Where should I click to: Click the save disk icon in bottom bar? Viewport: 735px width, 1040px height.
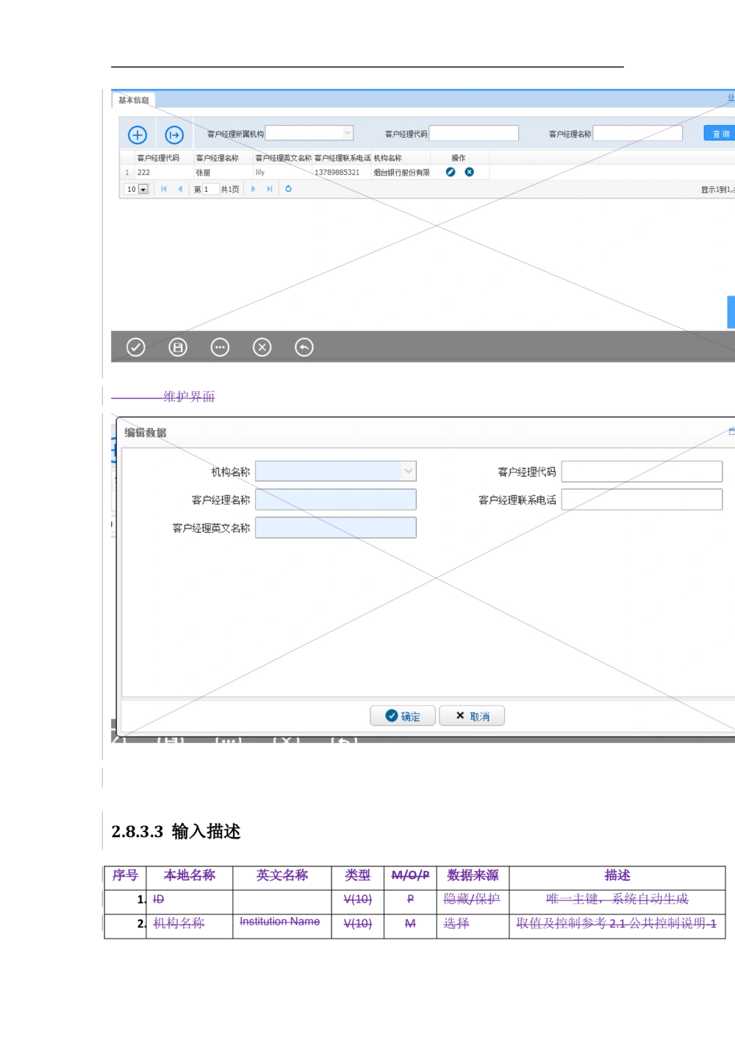[178, 347]
